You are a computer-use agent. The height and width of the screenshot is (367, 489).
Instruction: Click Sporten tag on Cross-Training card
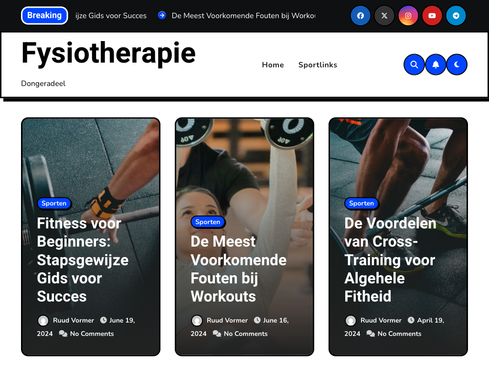pyautogui.click(x=361, y=204)
